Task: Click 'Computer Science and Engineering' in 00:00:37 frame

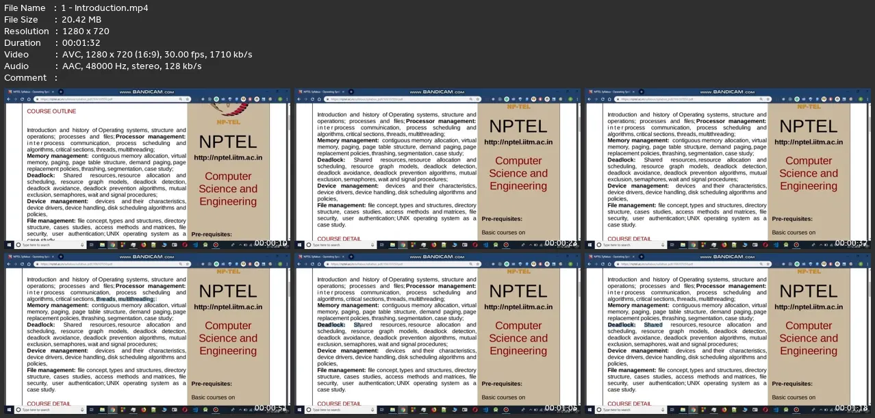Action: tap(809, 173)
